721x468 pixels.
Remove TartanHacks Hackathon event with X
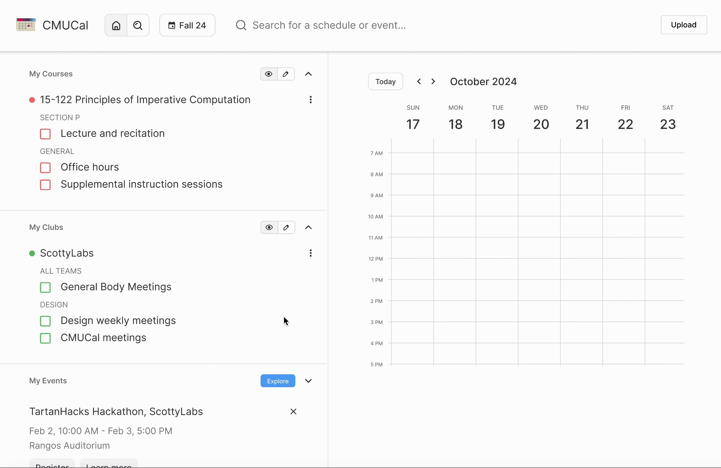[293, 412]
